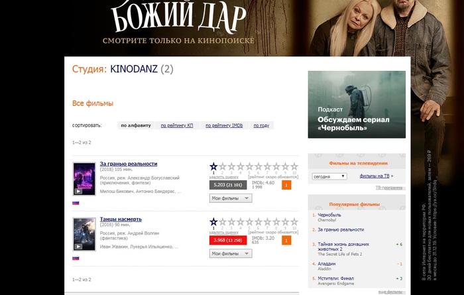
Task: Click orange rating badge for За гранью реальности
Action: tap(286, 185)
